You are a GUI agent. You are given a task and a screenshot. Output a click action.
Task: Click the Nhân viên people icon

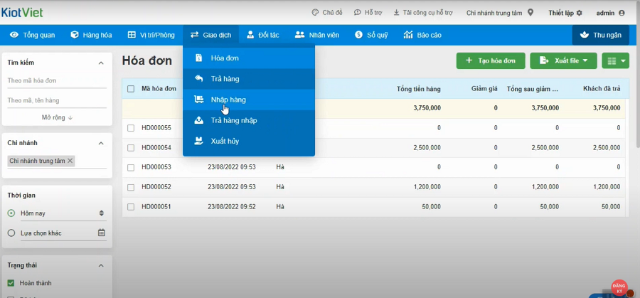click(299, 35)
